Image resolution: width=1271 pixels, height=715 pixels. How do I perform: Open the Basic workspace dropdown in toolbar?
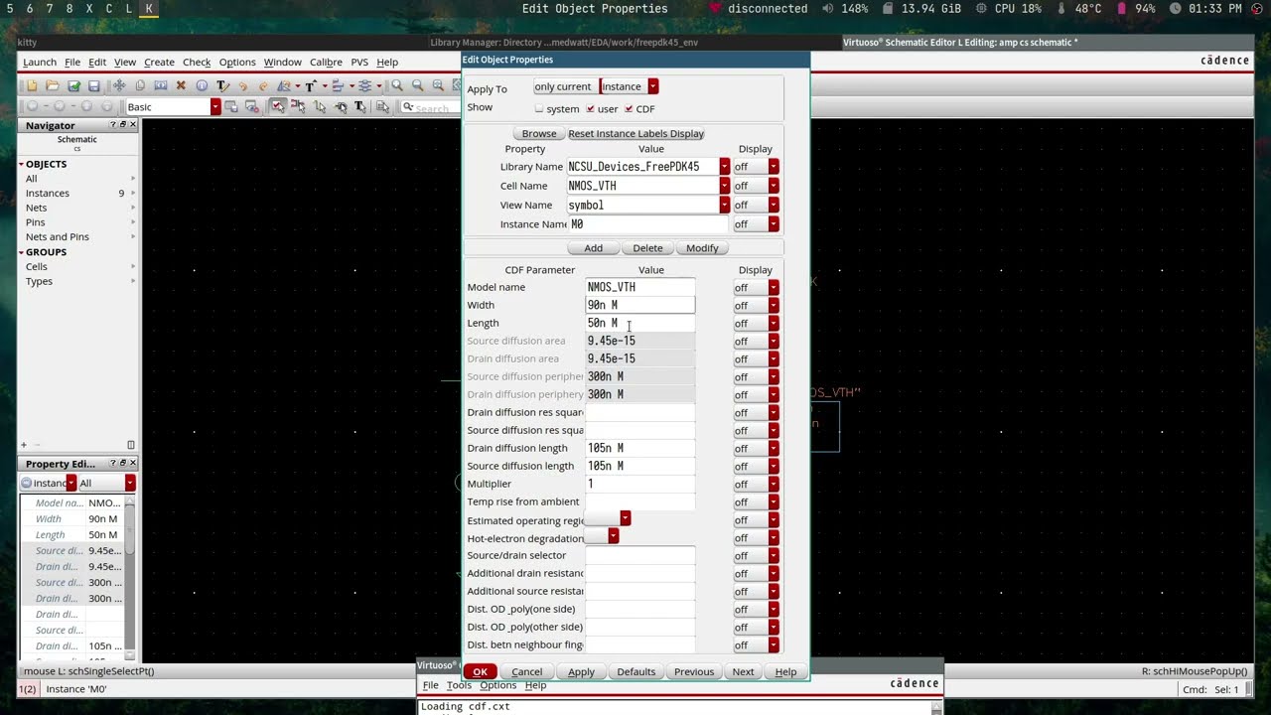click(x=173, y=106)
